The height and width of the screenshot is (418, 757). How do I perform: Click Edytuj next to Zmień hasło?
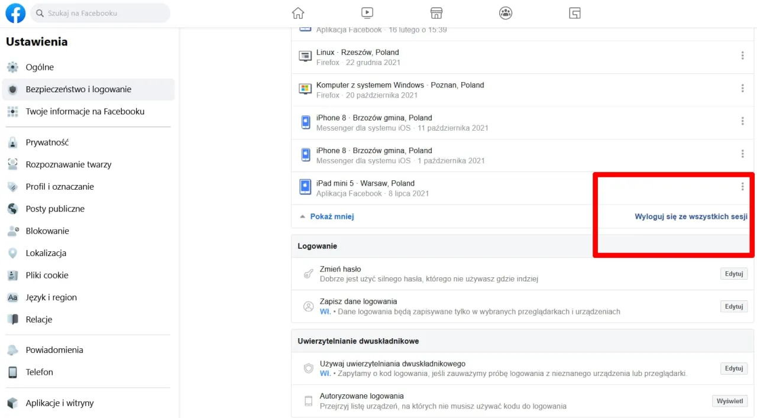click(733, 274)
